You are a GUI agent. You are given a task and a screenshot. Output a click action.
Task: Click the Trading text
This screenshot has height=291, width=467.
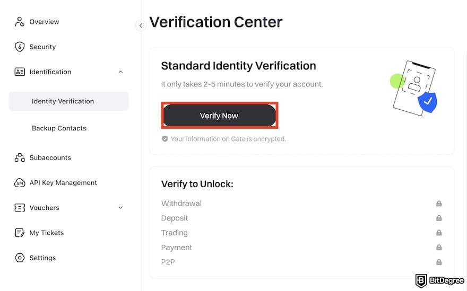click(175, 233)
